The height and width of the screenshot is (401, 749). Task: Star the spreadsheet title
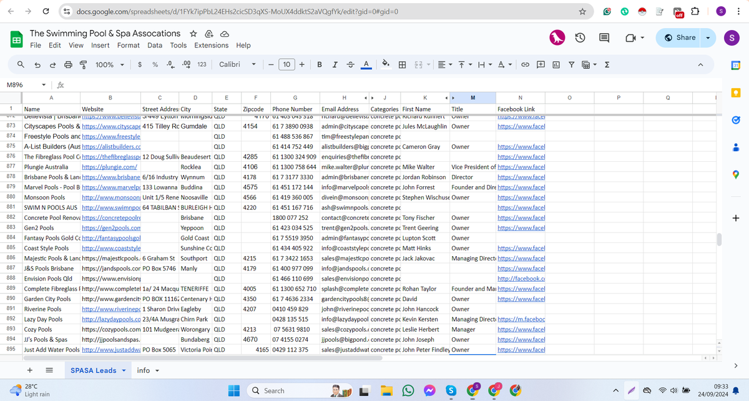[x=193, y=33]
